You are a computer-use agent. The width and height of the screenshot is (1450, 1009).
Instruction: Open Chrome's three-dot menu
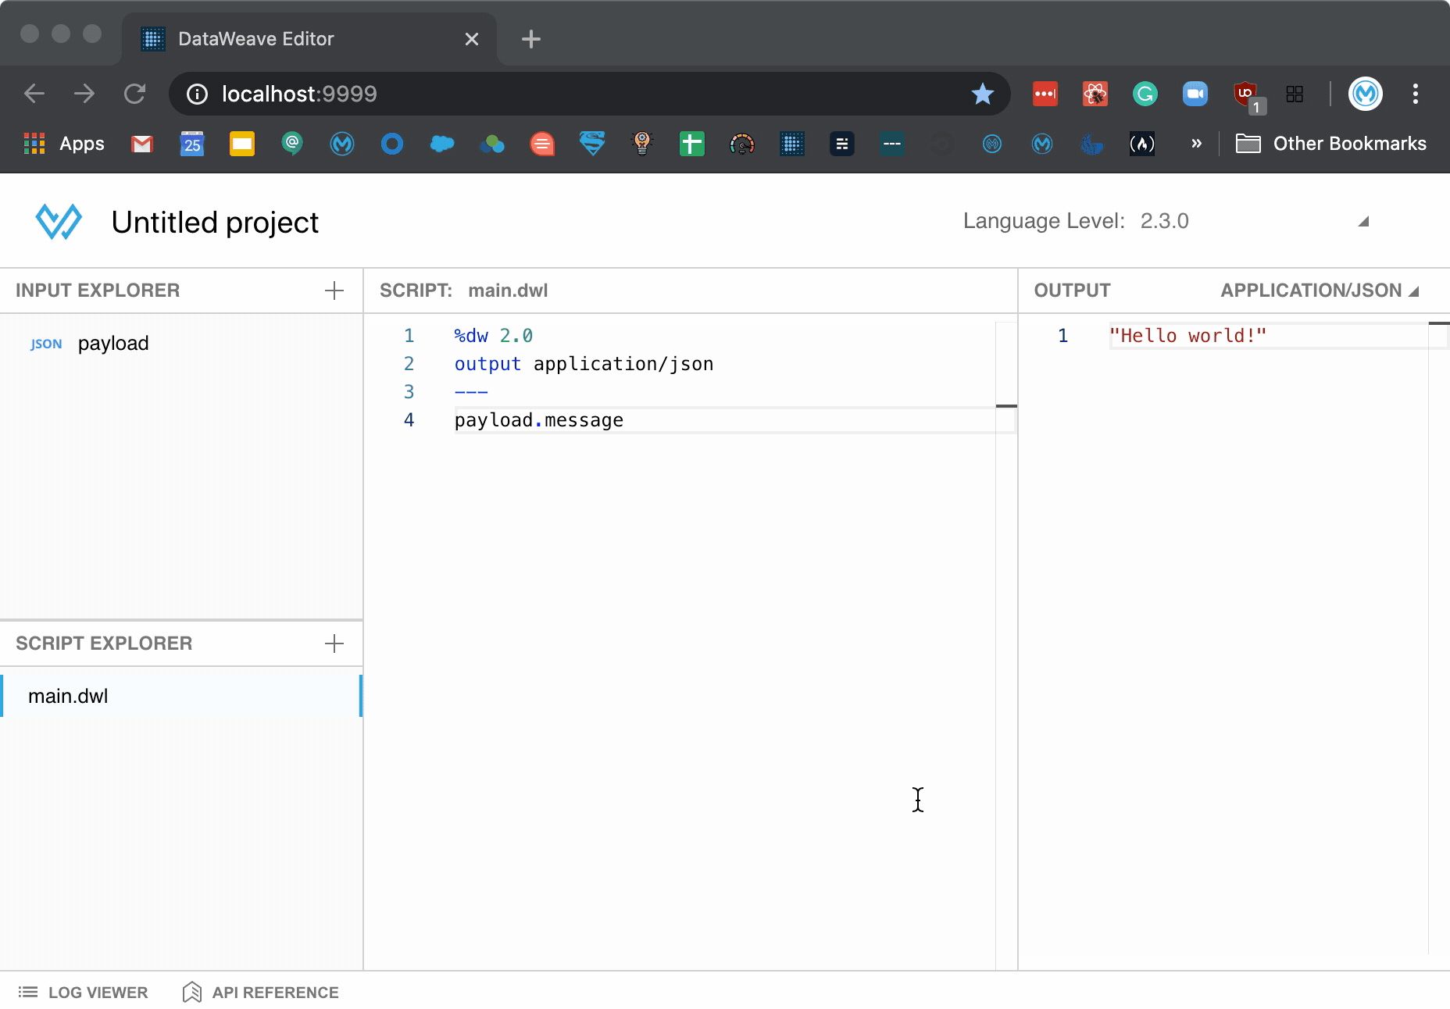(1415, 94)
